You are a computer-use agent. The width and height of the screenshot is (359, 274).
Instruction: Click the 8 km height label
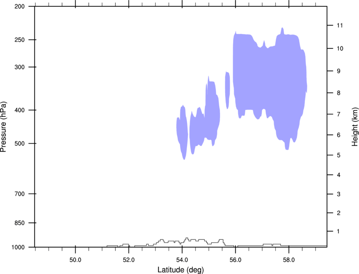tap(339, 93)
